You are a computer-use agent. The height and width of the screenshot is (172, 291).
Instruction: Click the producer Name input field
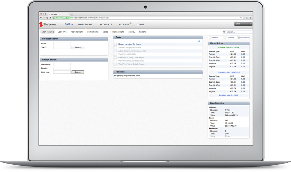click(x=62, y=44)
